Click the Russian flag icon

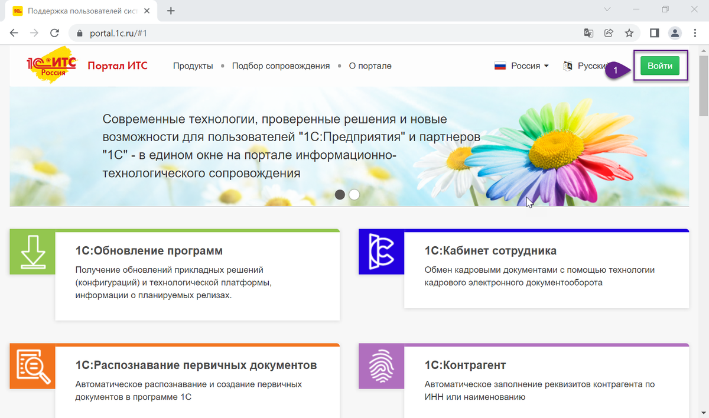click(x=500, y=66)
